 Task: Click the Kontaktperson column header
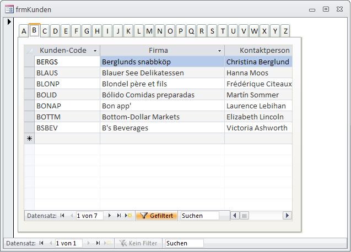258,51
